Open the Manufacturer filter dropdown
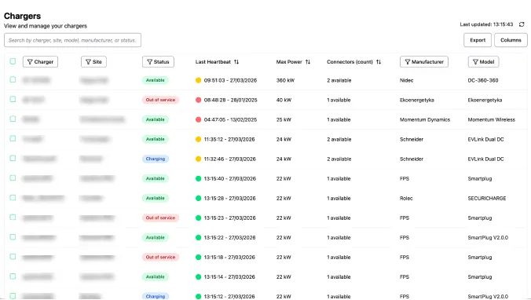Viewport: 531px width, 300px height. [x=424, y=61]
